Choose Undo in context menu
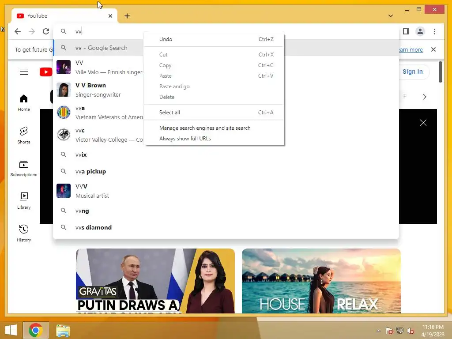 [x=214, y=39]
